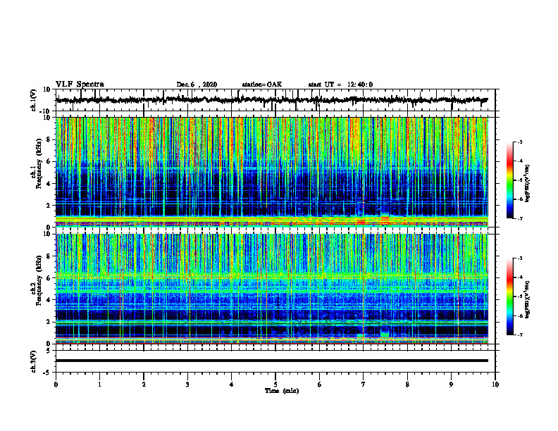Image resolution: width=558 pixels, height=431 pixels.
Task: Click the ch.1 voltage waveform trace
Action: [x=271, y=100]
